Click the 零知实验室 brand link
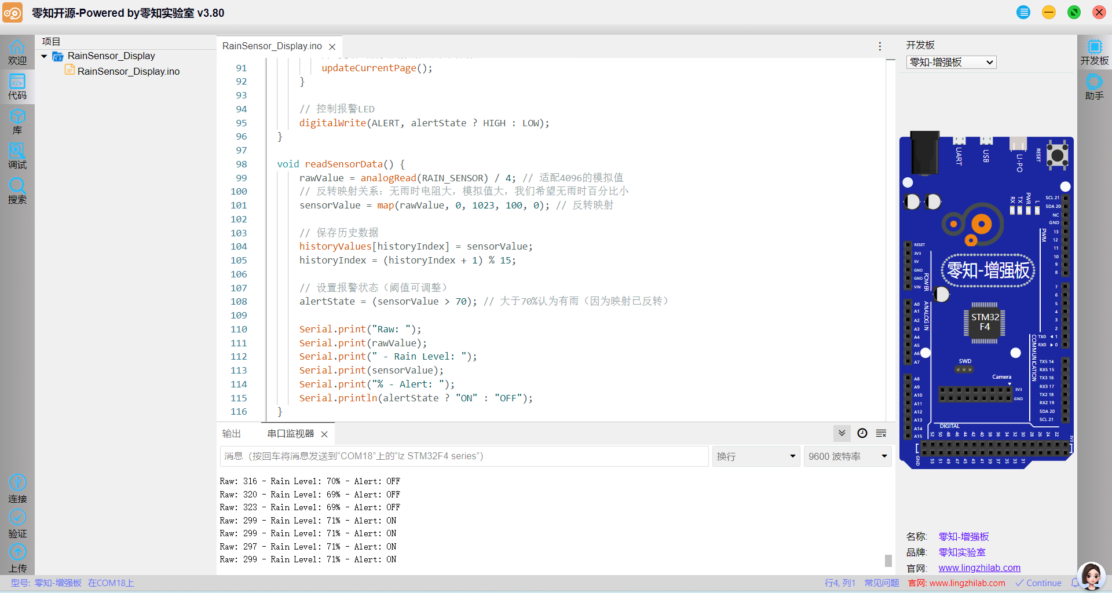Screen dimensions: 1112x593 coord(962,552)
